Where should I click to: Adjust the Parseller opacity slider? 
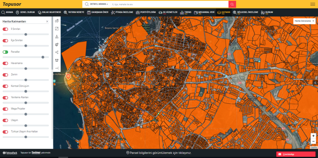coord(43,57)
